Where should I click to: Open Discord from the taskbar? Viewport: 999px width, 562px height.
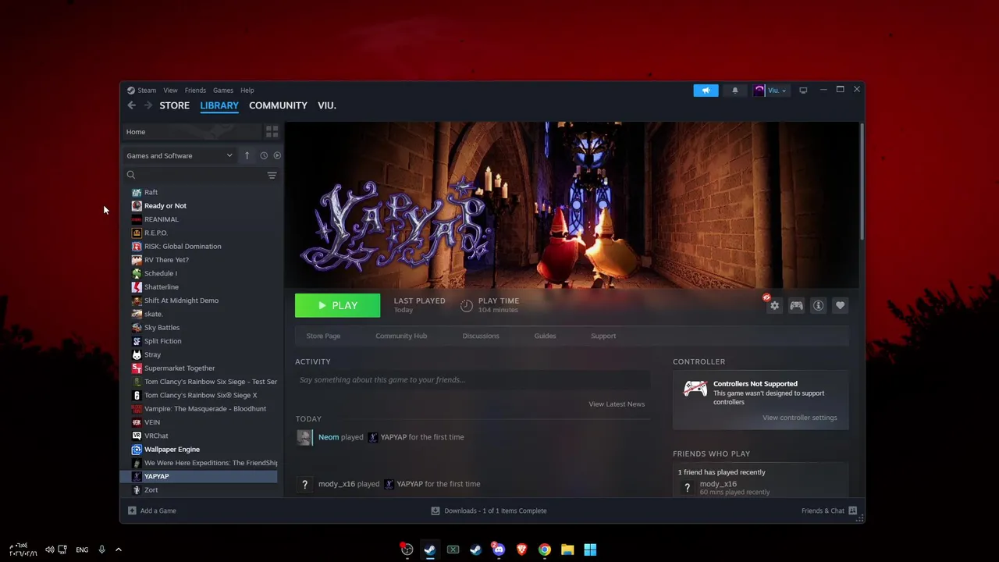tap(499, 550)
